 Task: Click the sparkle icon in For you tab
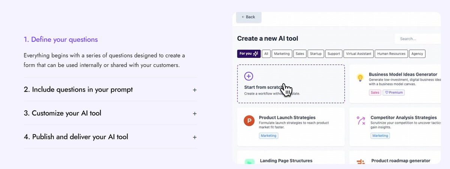click(256, 53)
